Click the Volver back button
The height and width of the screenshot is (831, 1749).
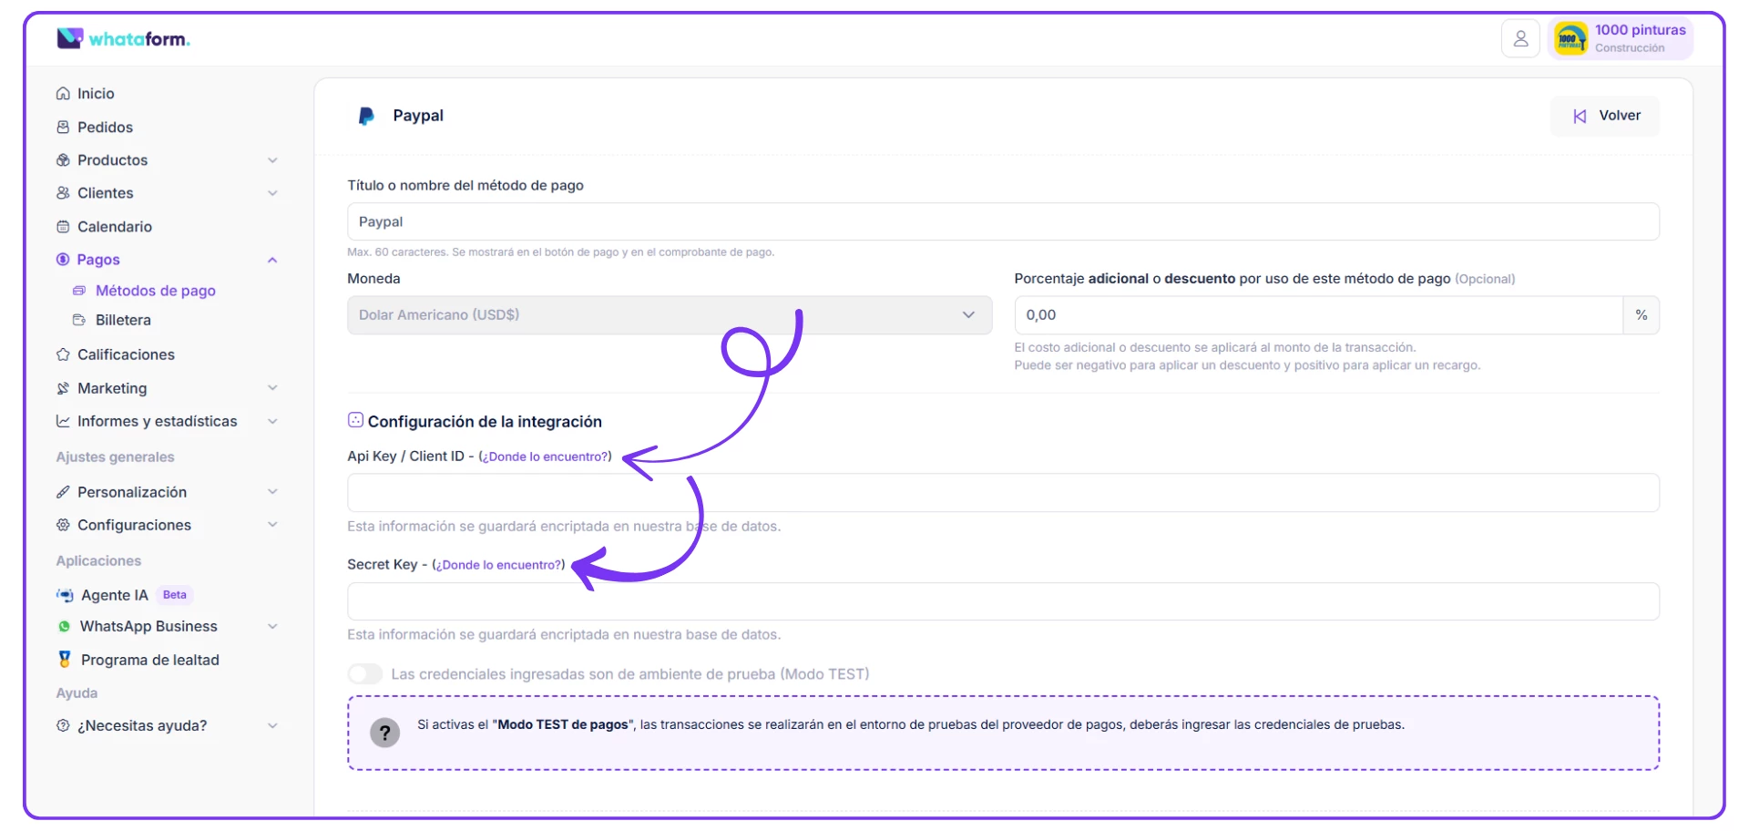1605,116
